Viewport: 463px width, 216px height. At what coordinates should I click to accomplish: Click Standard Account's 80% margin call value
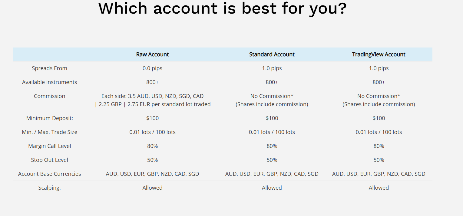point(272,146)
